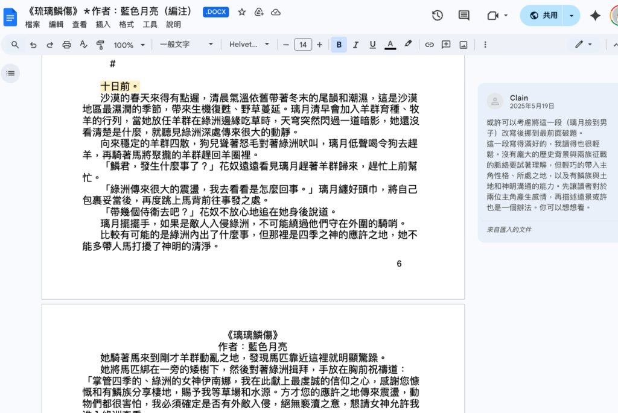Open the 插入 menu
Screen dimensions: 618x413
(x=103, y=24)
